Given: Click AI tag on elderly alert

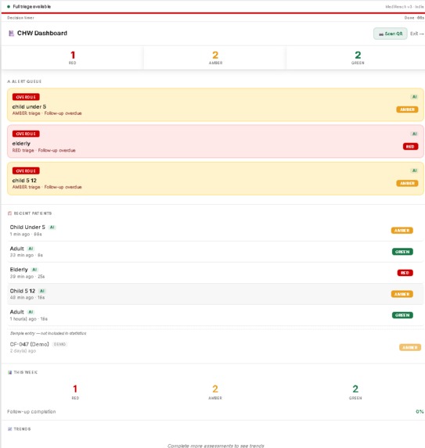Looking at the screenshot, I should tap(414, 134).
